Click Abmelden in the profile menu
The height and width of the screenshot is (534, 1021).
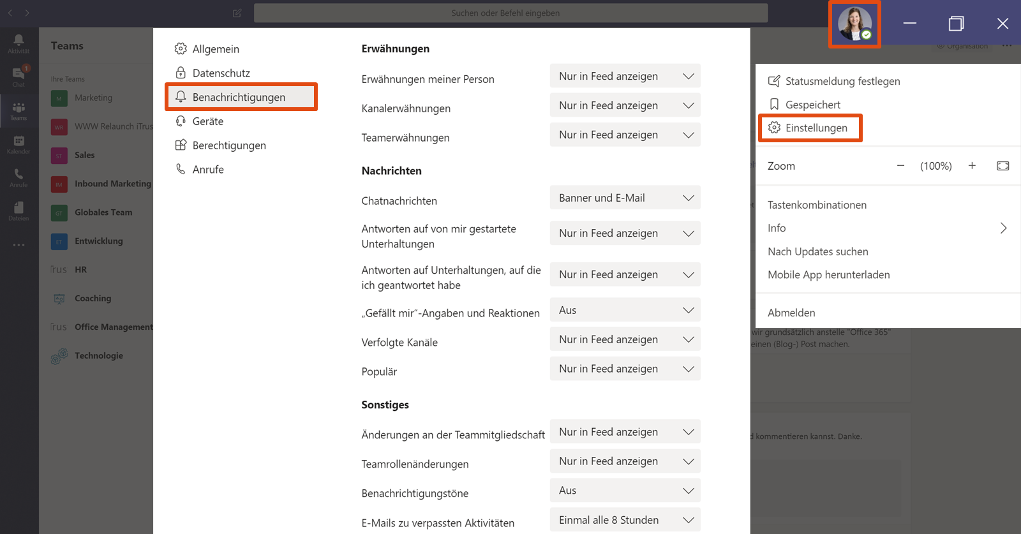791,313
